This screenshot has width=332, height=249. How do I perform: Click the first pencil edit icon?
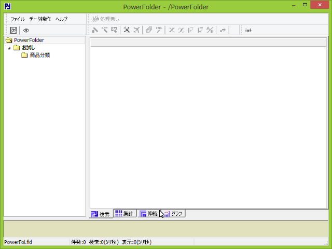tap(95, 30)
